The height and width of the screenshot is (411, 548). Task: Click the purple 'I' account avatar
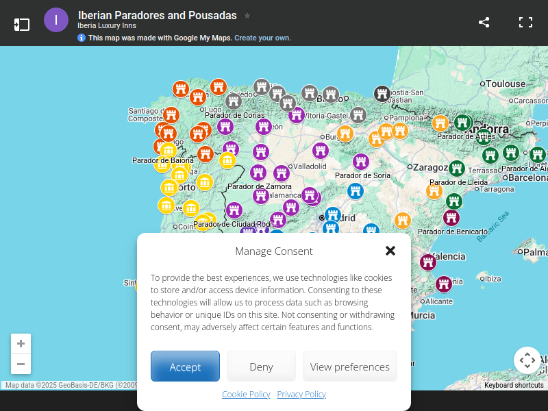point(56,21)
